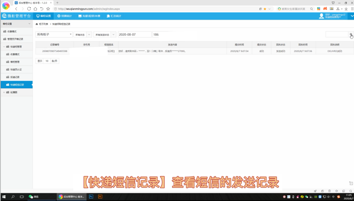Viewport: 354px width, 201px height.
Task: Open Illustrator from the taskbar
Action: pos(100,197)
